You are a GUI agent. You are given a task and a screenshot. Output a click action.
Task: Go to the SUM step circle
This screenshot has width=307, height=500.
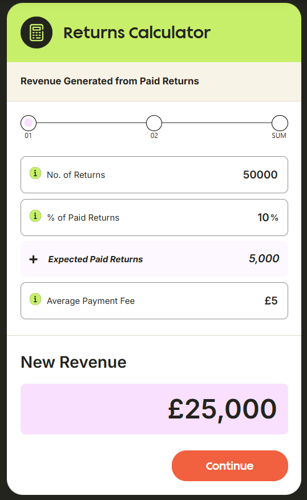click(280, 123)
